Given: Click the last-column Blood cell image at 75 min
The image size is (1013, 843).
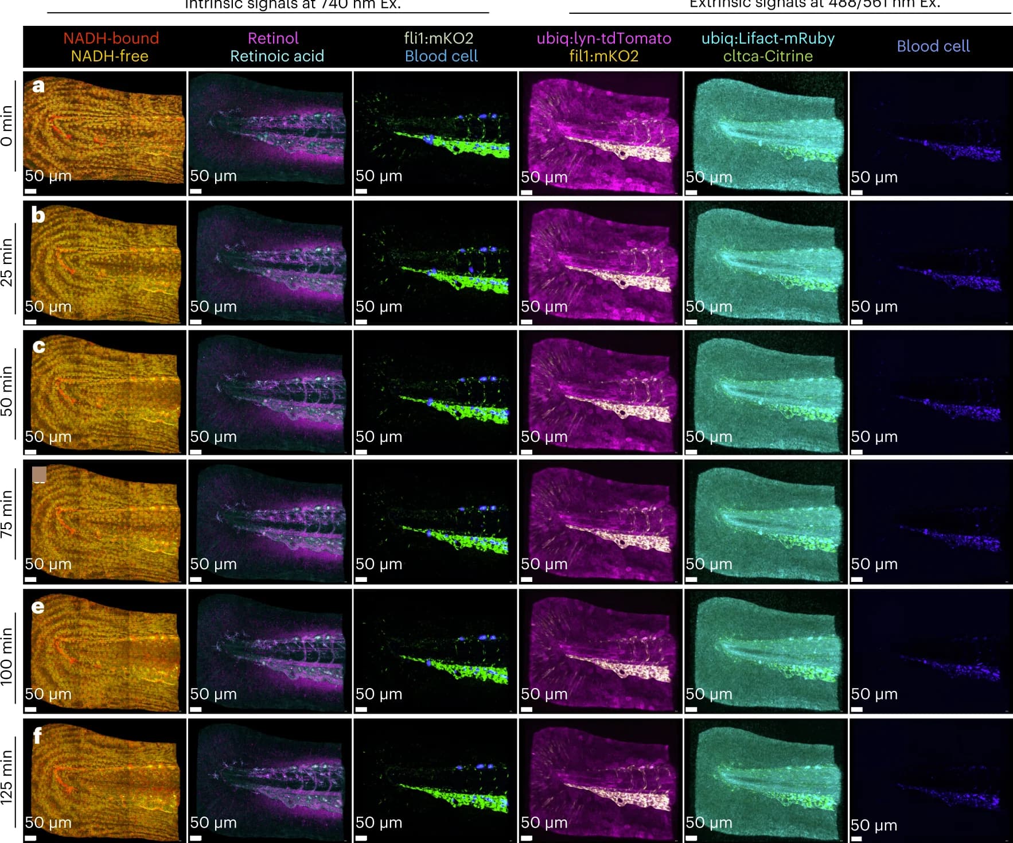Looking at the screenshot, I should pos(931,522).
